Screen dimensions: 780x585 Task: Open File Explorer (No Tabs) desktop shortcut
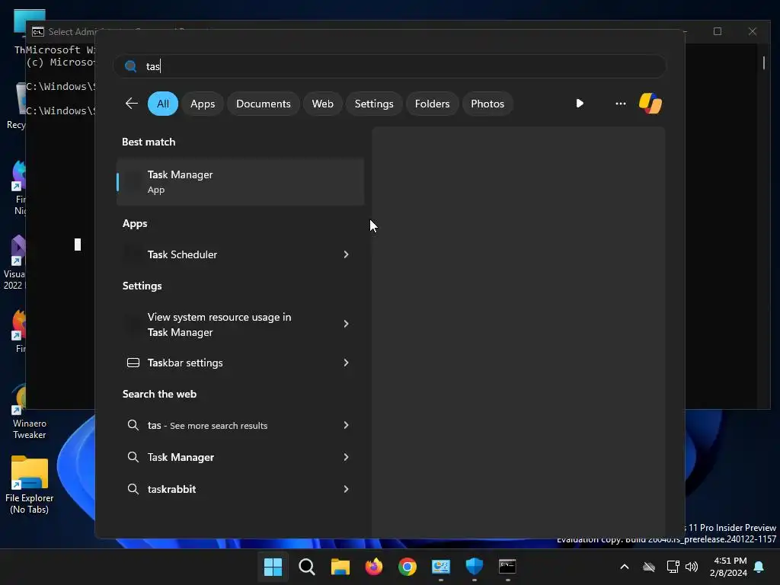tap(30, 484)
